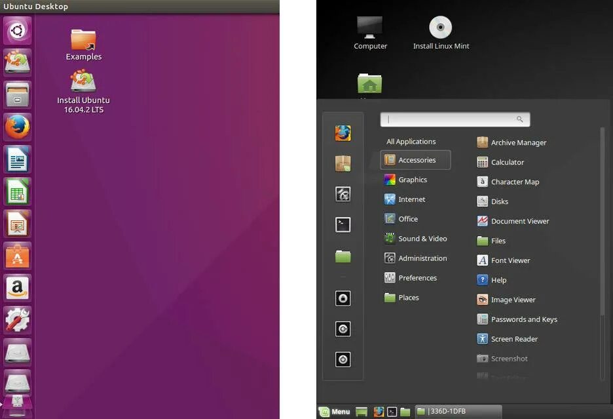Open first removable drive in Ubuntu launcher

pos(17,352)
